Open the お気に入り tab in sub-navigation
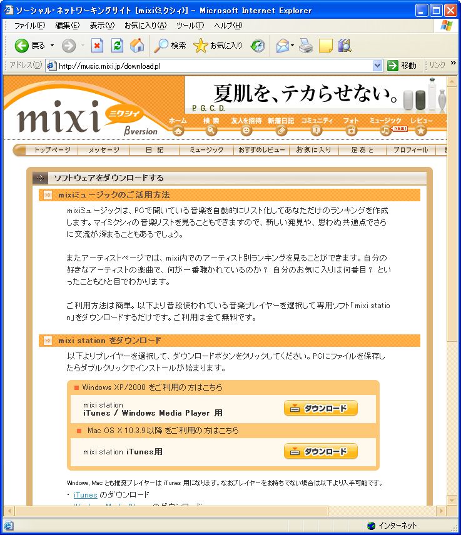 tap(313, 150)
